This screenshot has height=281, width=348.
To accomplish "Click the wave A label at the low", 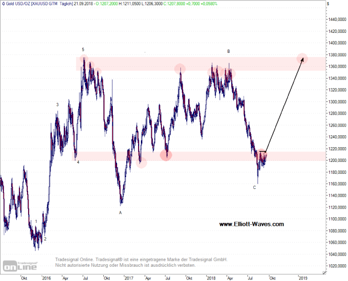I will 120,213.
